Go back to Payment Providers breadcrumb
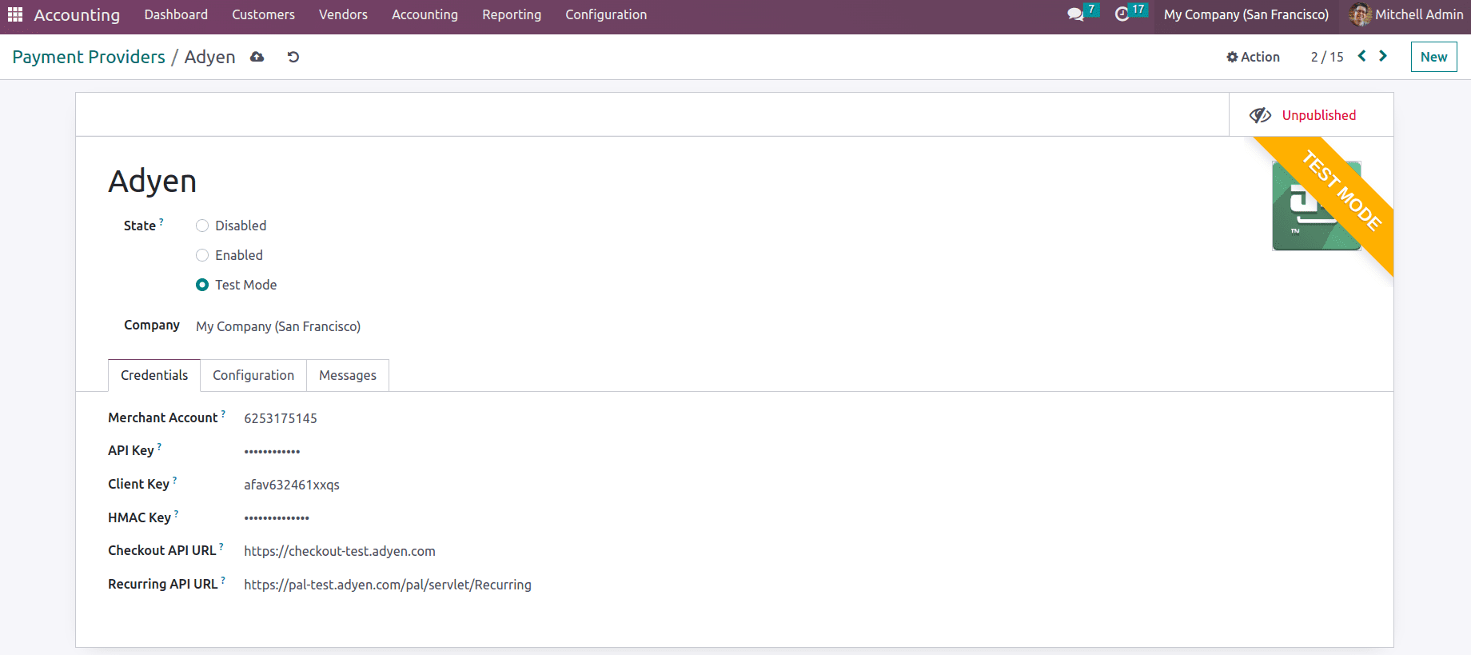The height and width of the screenshot is (655, 1471). tap(89, 57)
